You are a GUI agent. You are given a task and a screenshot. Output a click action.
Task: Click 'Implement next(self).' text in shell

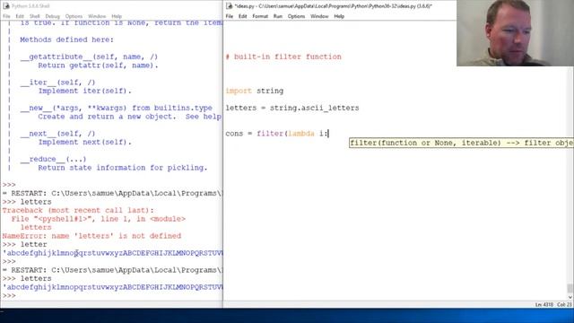coord(84,142)
